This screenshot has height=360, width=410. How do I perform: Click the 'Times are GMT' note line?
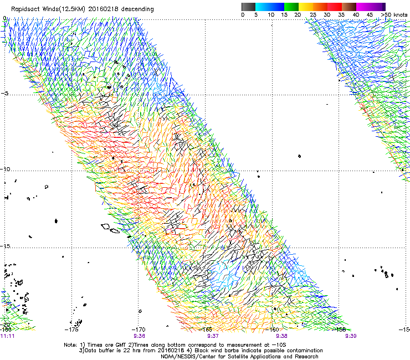175,345
